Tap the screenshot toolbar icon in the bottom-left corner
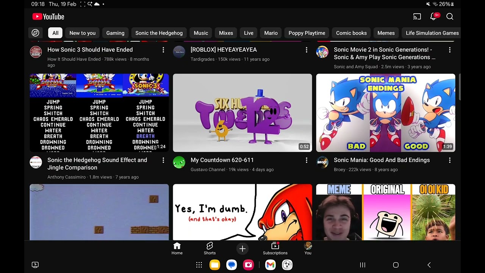 [x=35, y=265]
